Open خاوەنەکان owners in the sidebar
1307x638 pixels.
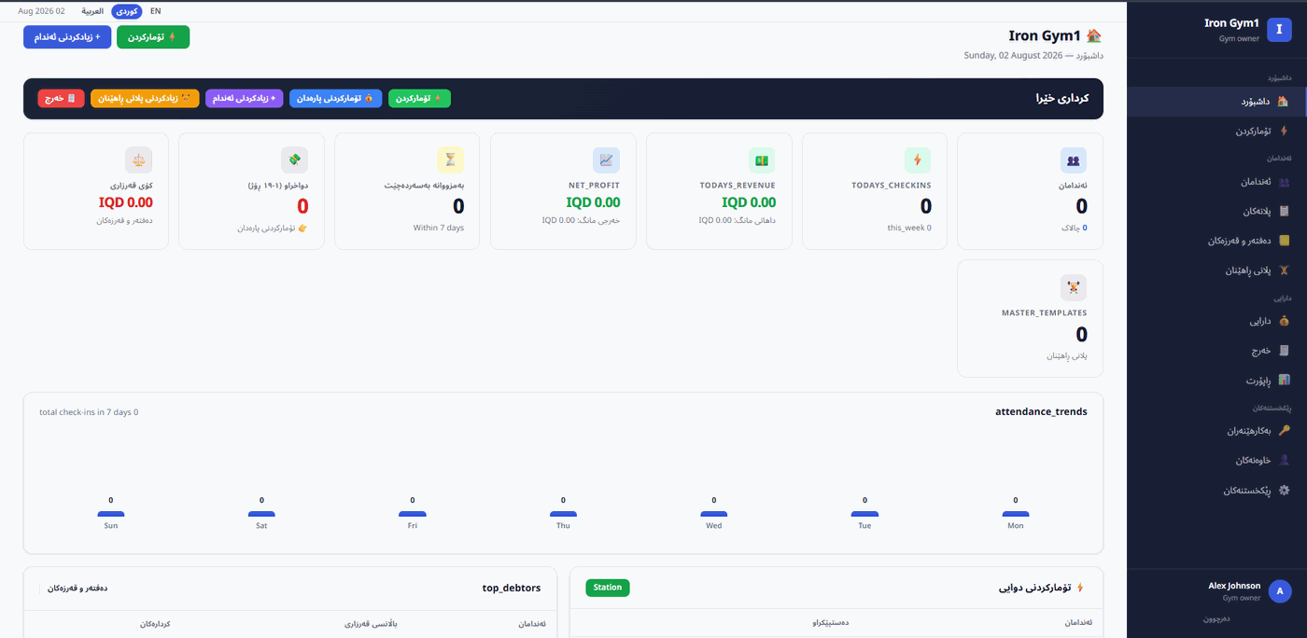(x=1216, y=460)
